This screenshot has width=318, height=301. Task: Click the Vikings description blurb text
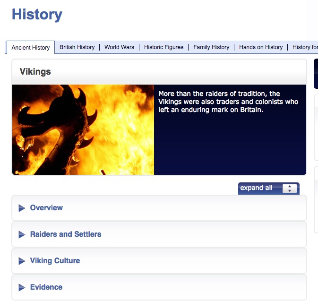(228, 102)
